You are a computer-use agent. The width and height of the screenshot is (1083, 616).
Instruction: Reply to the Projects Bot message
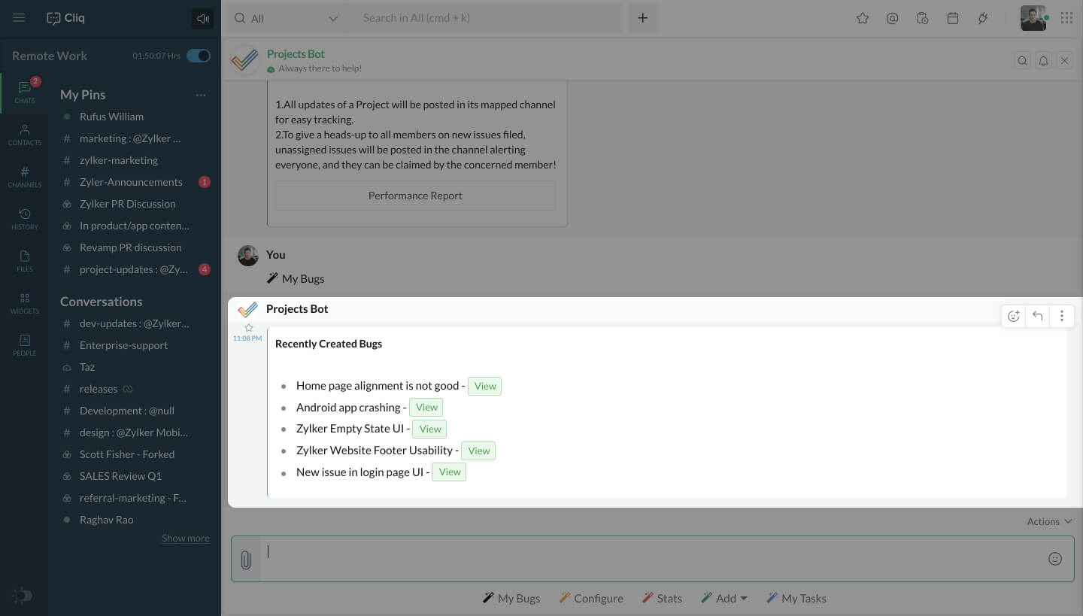[x=1038, y=316]
